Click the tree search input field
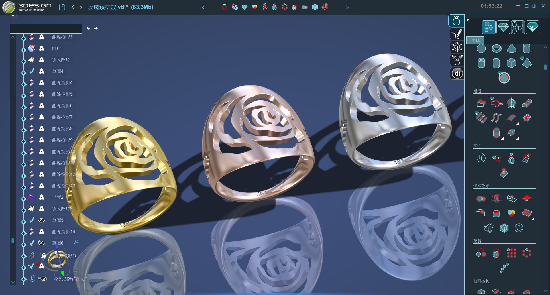 pyautogui.click(x=46, y=29)
